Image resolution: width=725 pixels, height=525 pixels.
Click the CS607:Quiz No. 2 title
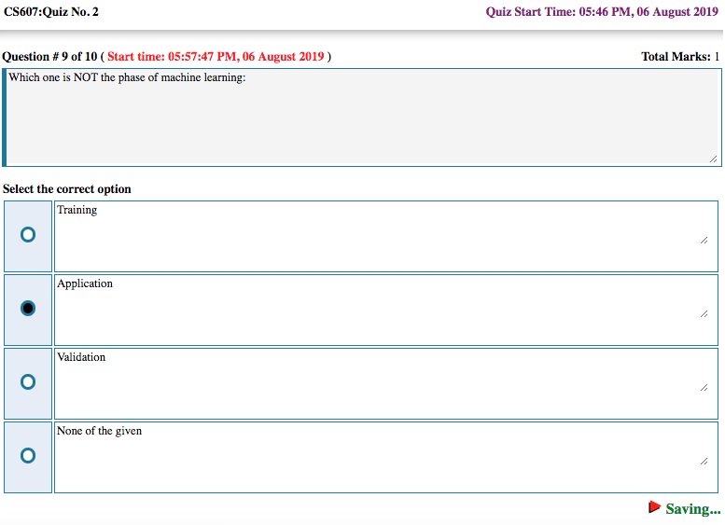click(51, 11)
